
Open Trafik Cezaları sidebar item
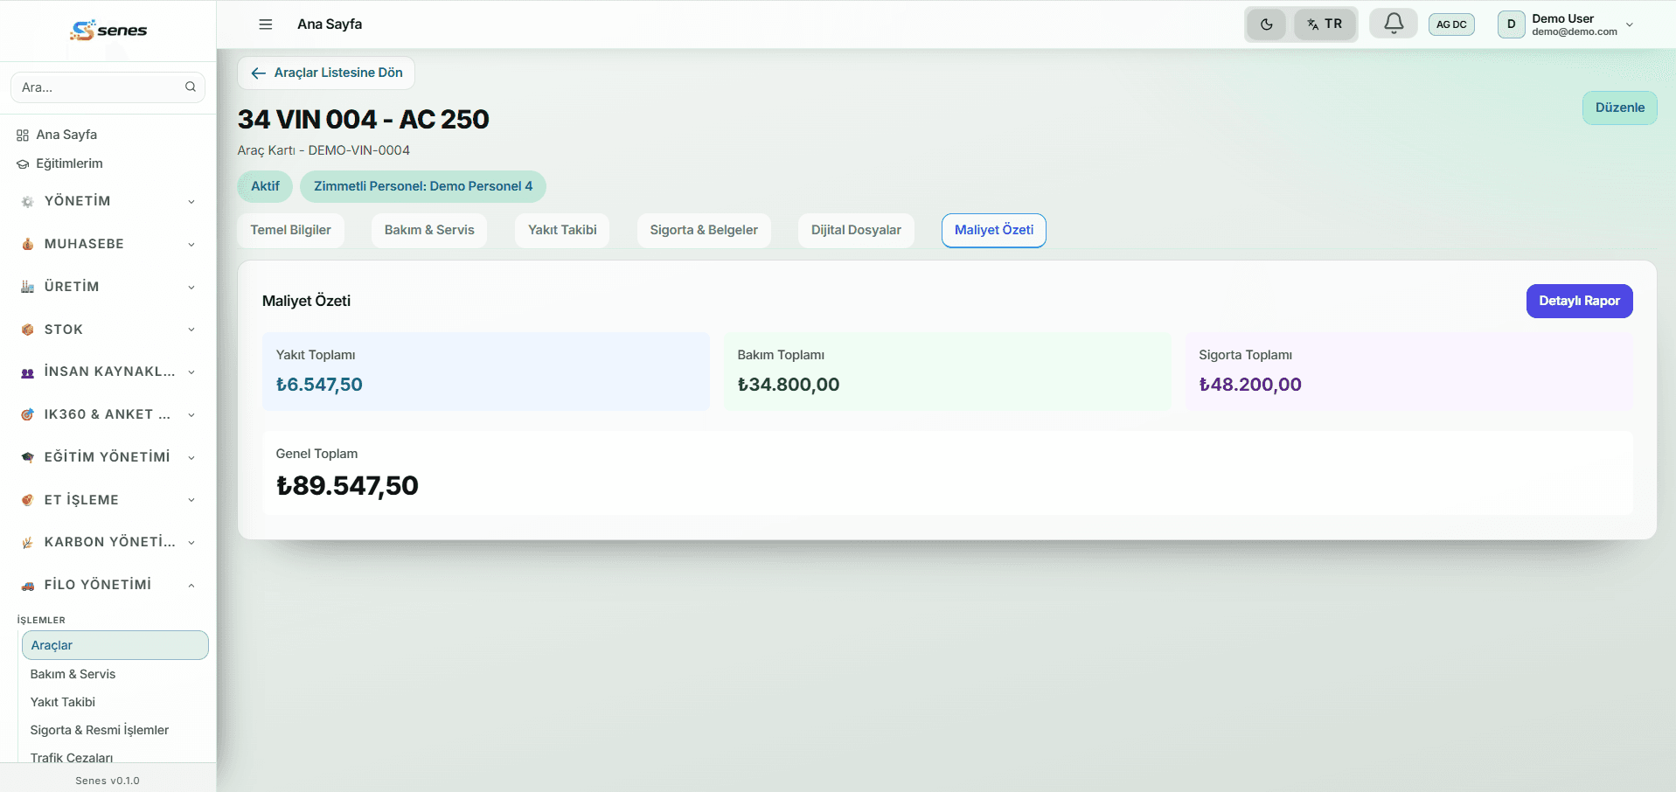click(72, 757)
